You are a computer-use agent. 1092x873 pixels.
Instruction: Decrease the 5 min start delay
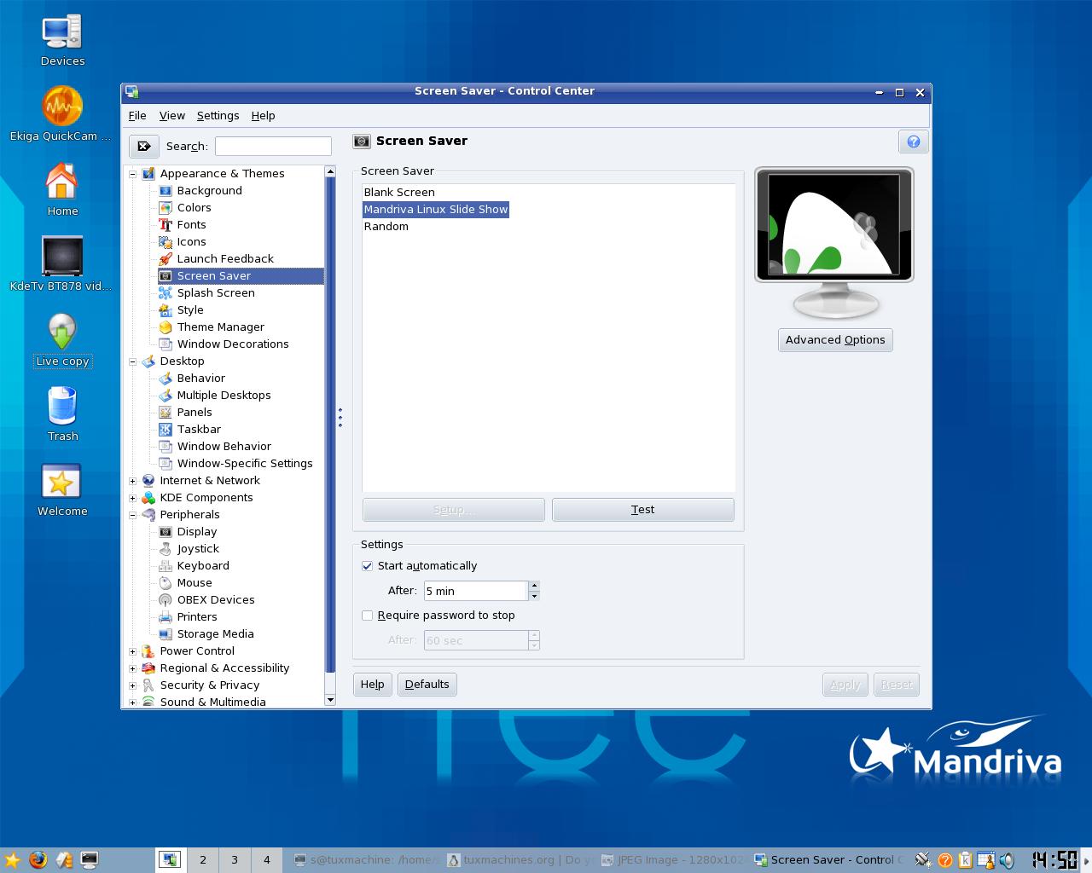(534, 595)
